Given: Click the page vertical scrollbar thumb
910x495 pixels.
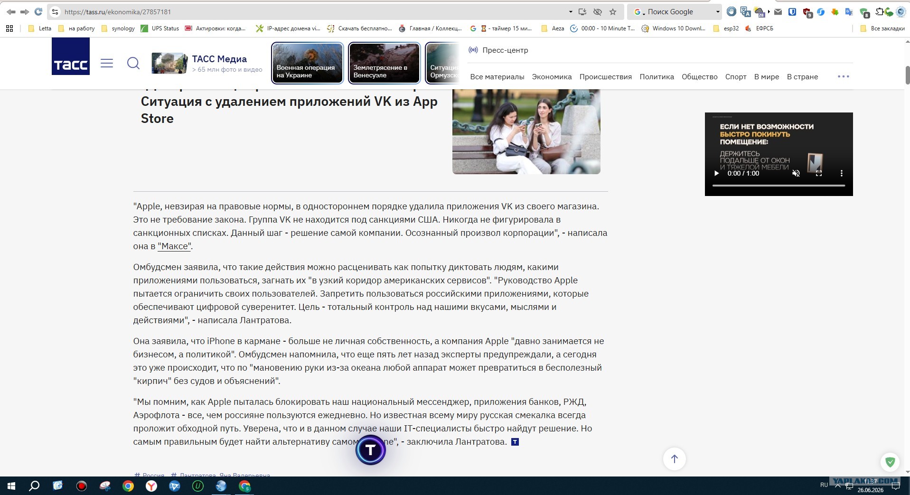Looking at the screenshot, I should click(907, 75).
